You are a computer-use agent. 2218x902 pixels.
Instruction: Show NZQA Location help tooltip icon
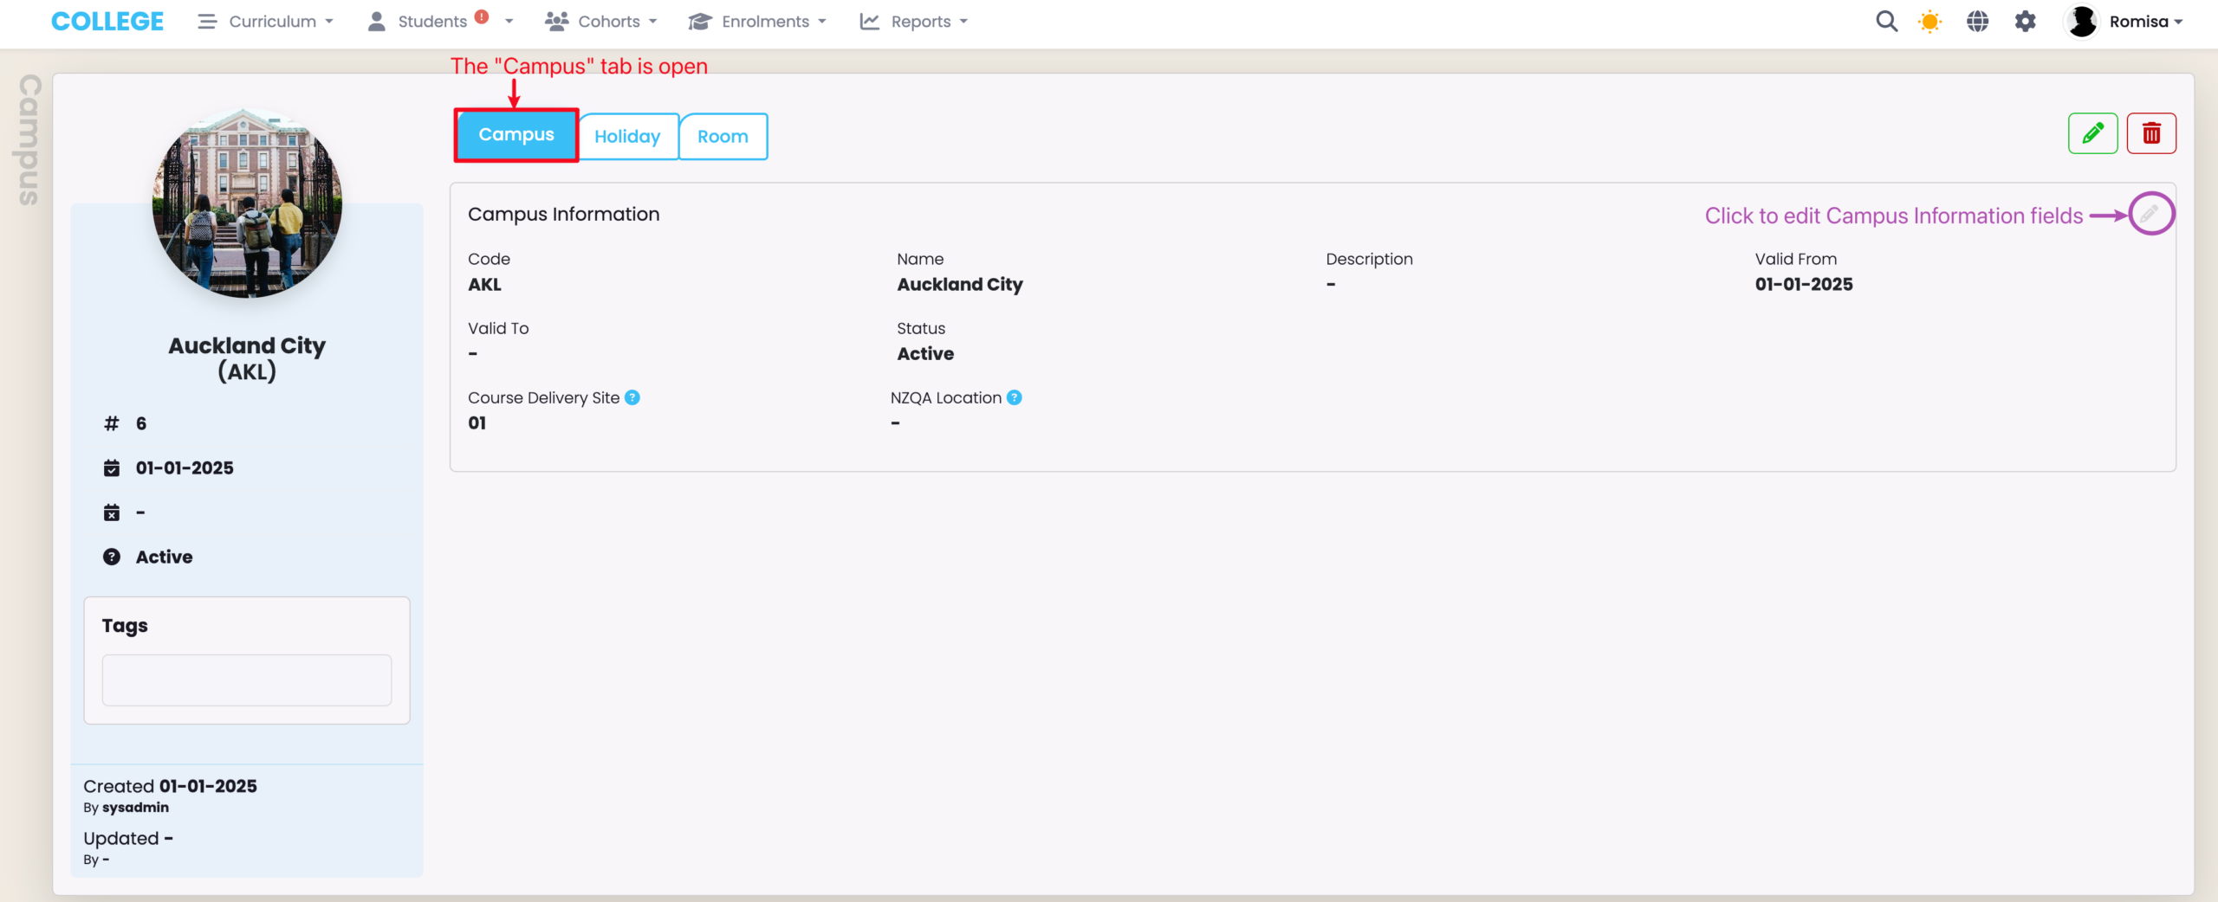point(1014,397)
